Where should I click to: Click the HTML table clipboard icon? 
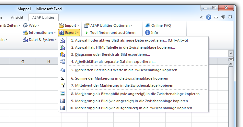63,47
